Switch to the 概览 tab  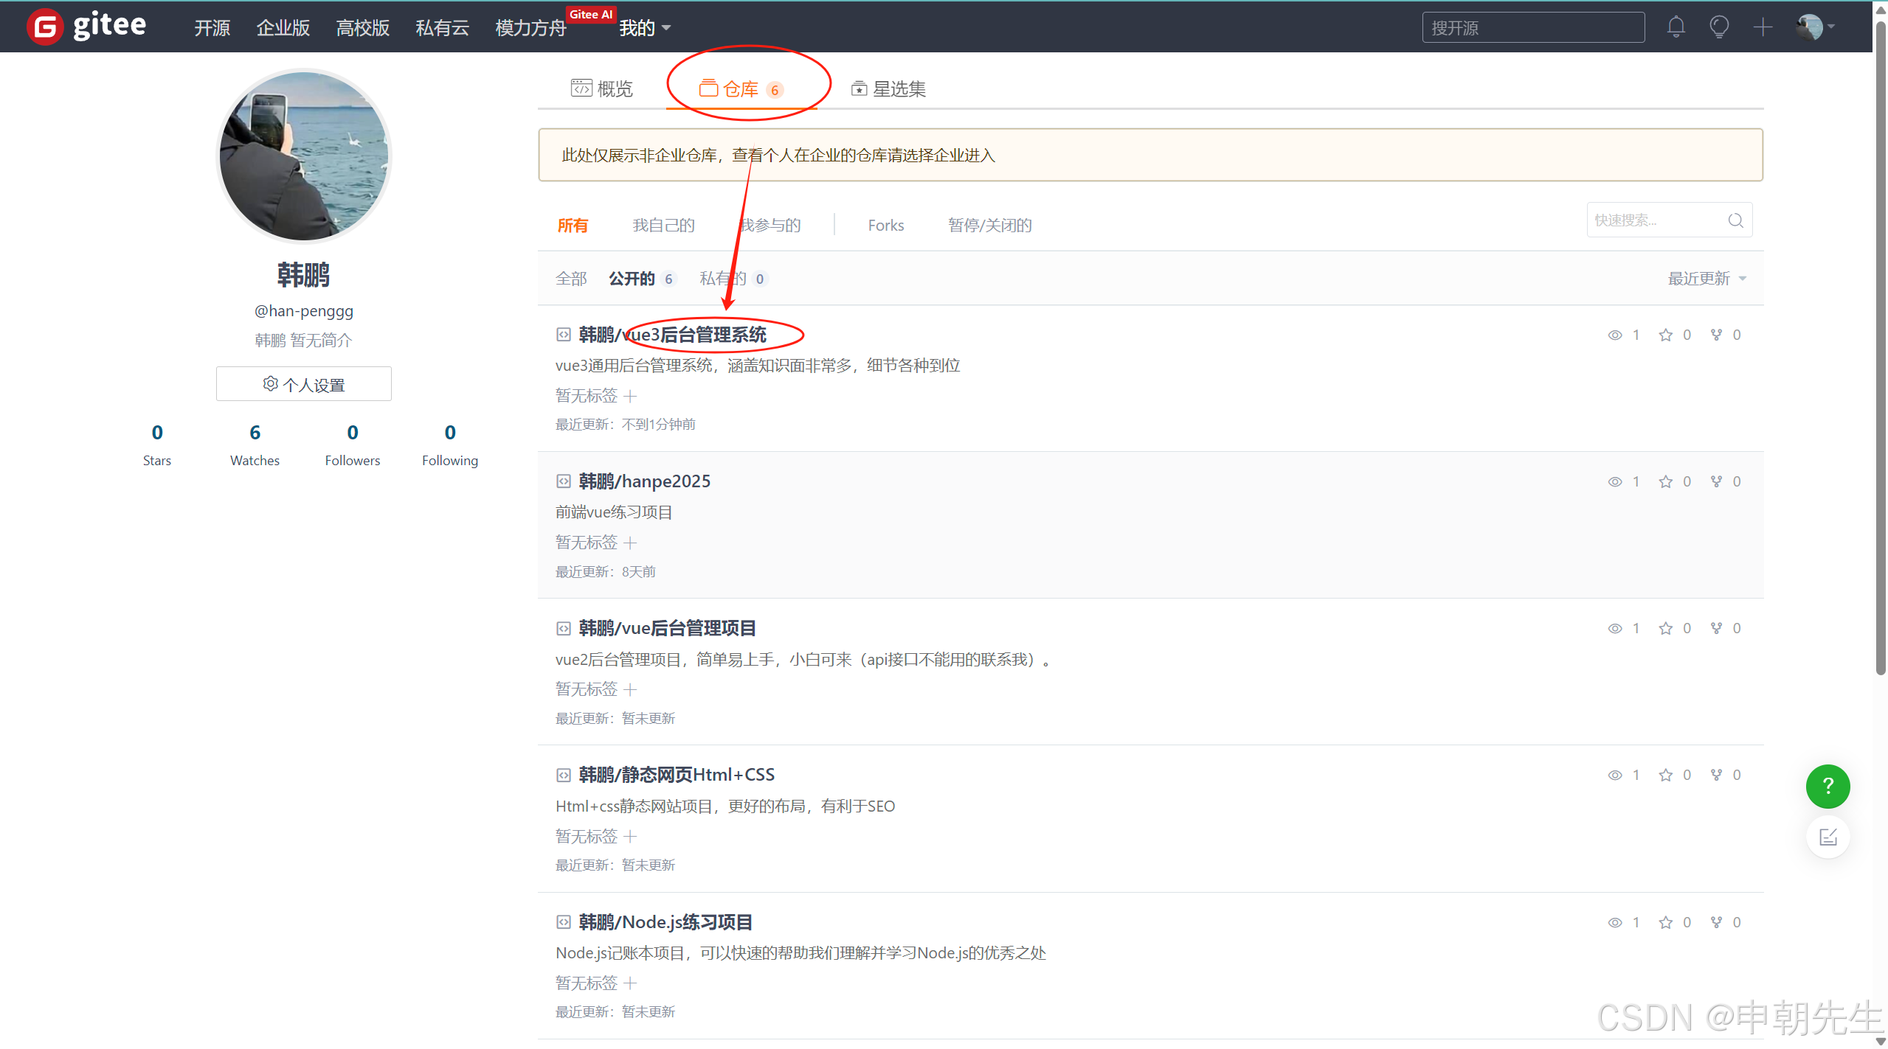pos(602,89)
